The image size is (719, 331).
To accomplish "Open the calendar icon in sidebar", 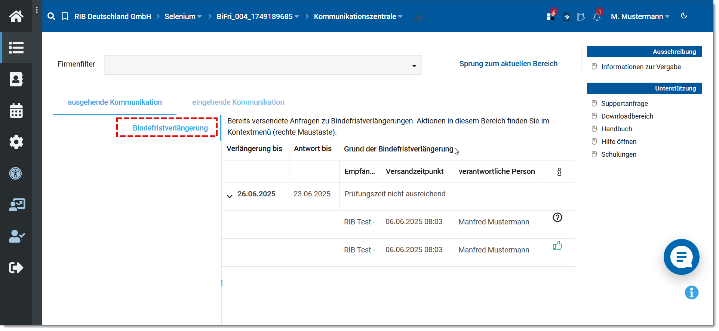I will coord(16,111).
